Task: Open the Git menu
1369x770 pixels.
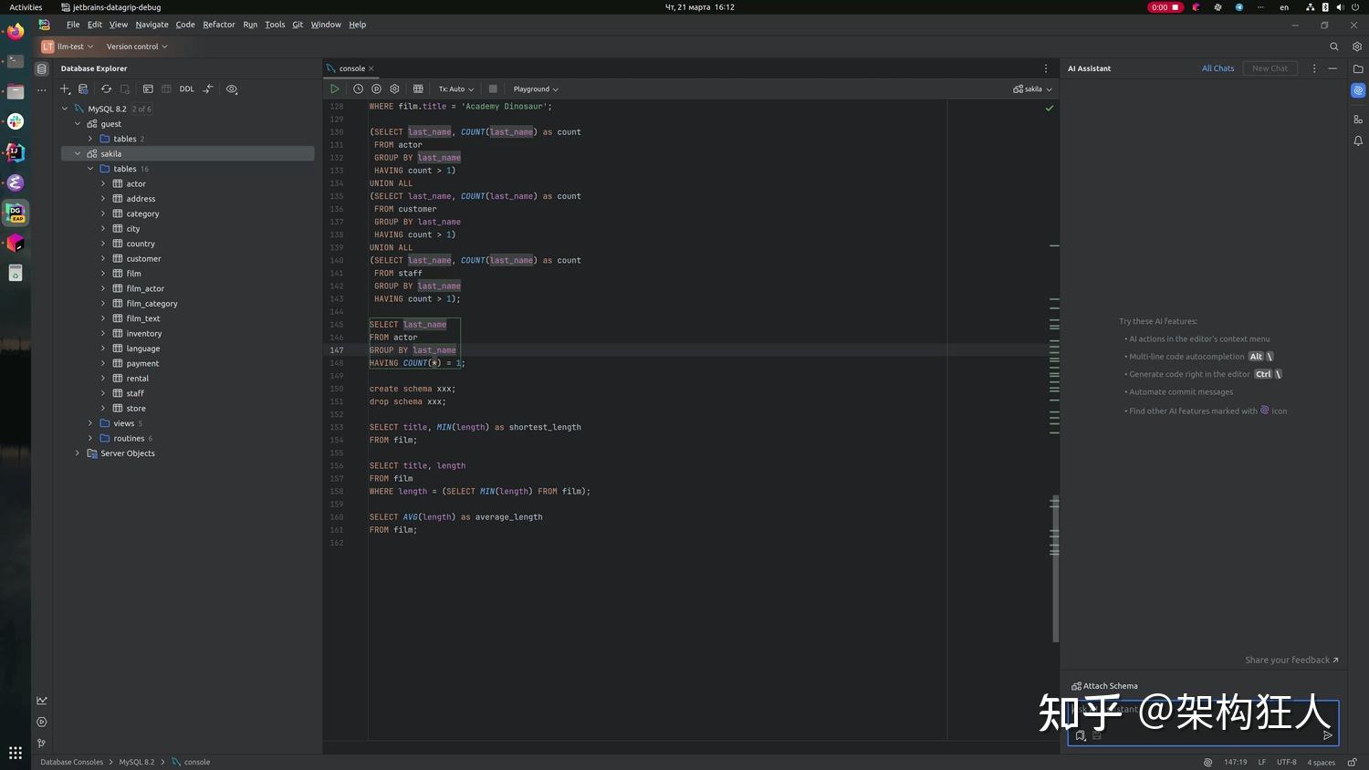Action: coord(298,25)
